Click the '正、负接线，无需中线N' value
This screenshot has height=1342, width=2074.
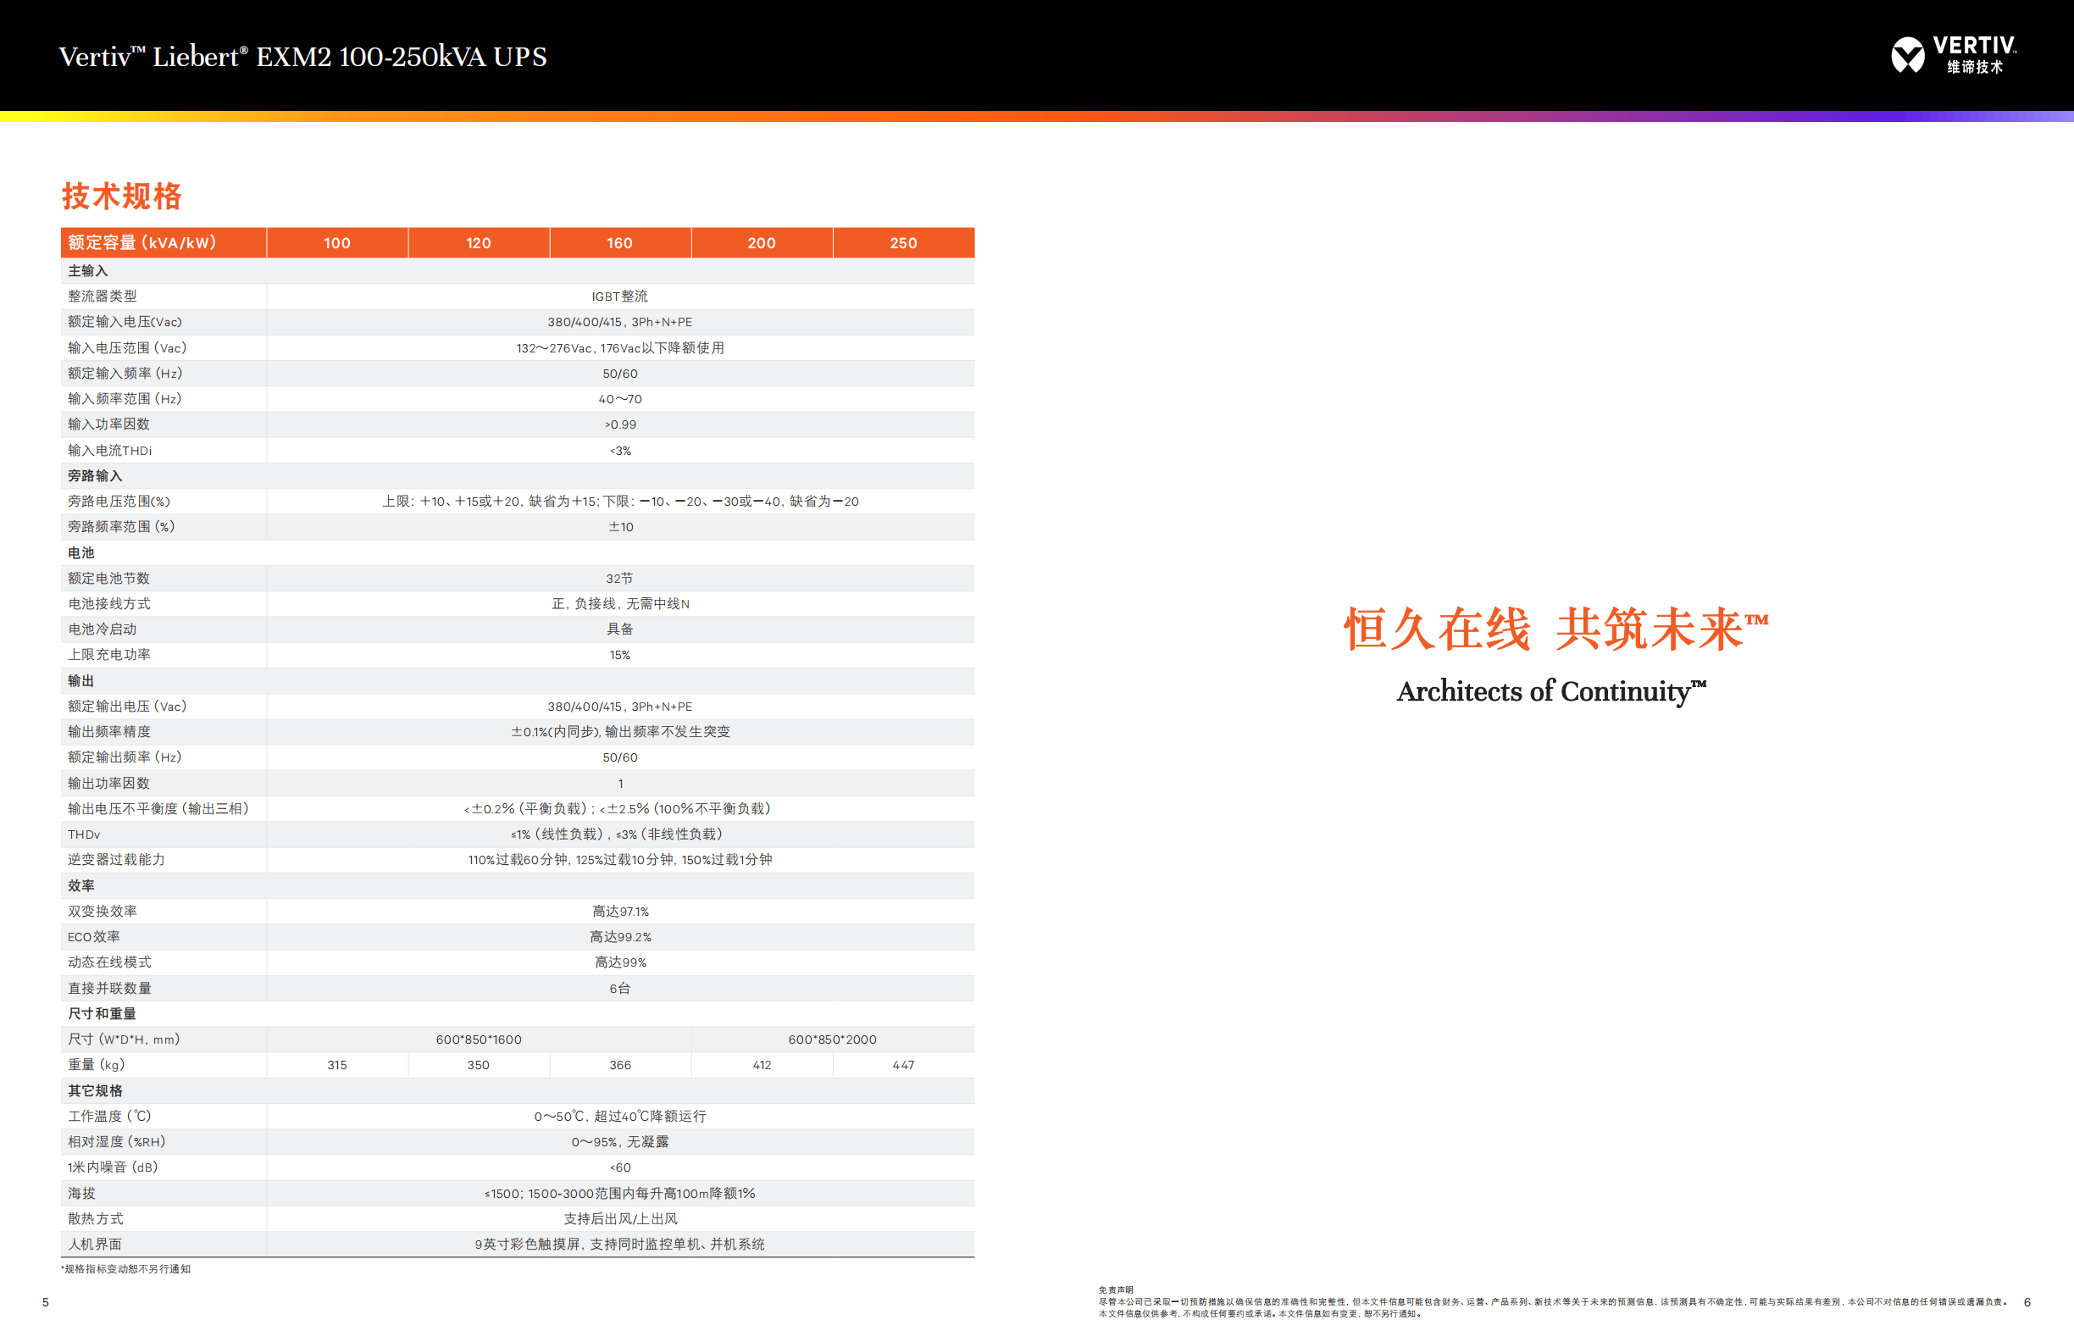pos(619,603)
